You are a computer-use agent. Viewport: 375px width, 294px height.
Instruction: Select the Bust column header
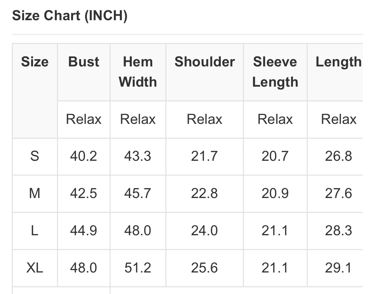tap(84, 62)
